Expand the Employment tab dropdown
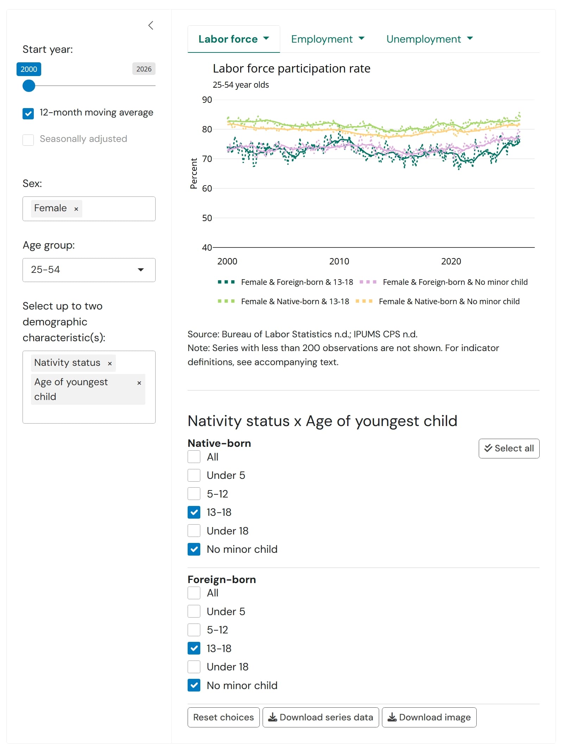The width and height of the screenshot is (565, 751). (328, 39)
